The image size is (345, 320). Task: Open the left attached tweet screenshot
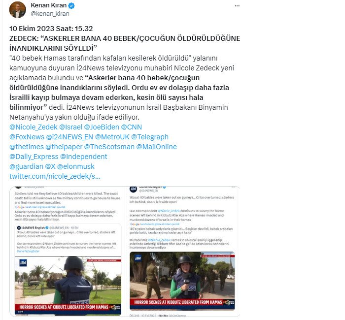68,251
